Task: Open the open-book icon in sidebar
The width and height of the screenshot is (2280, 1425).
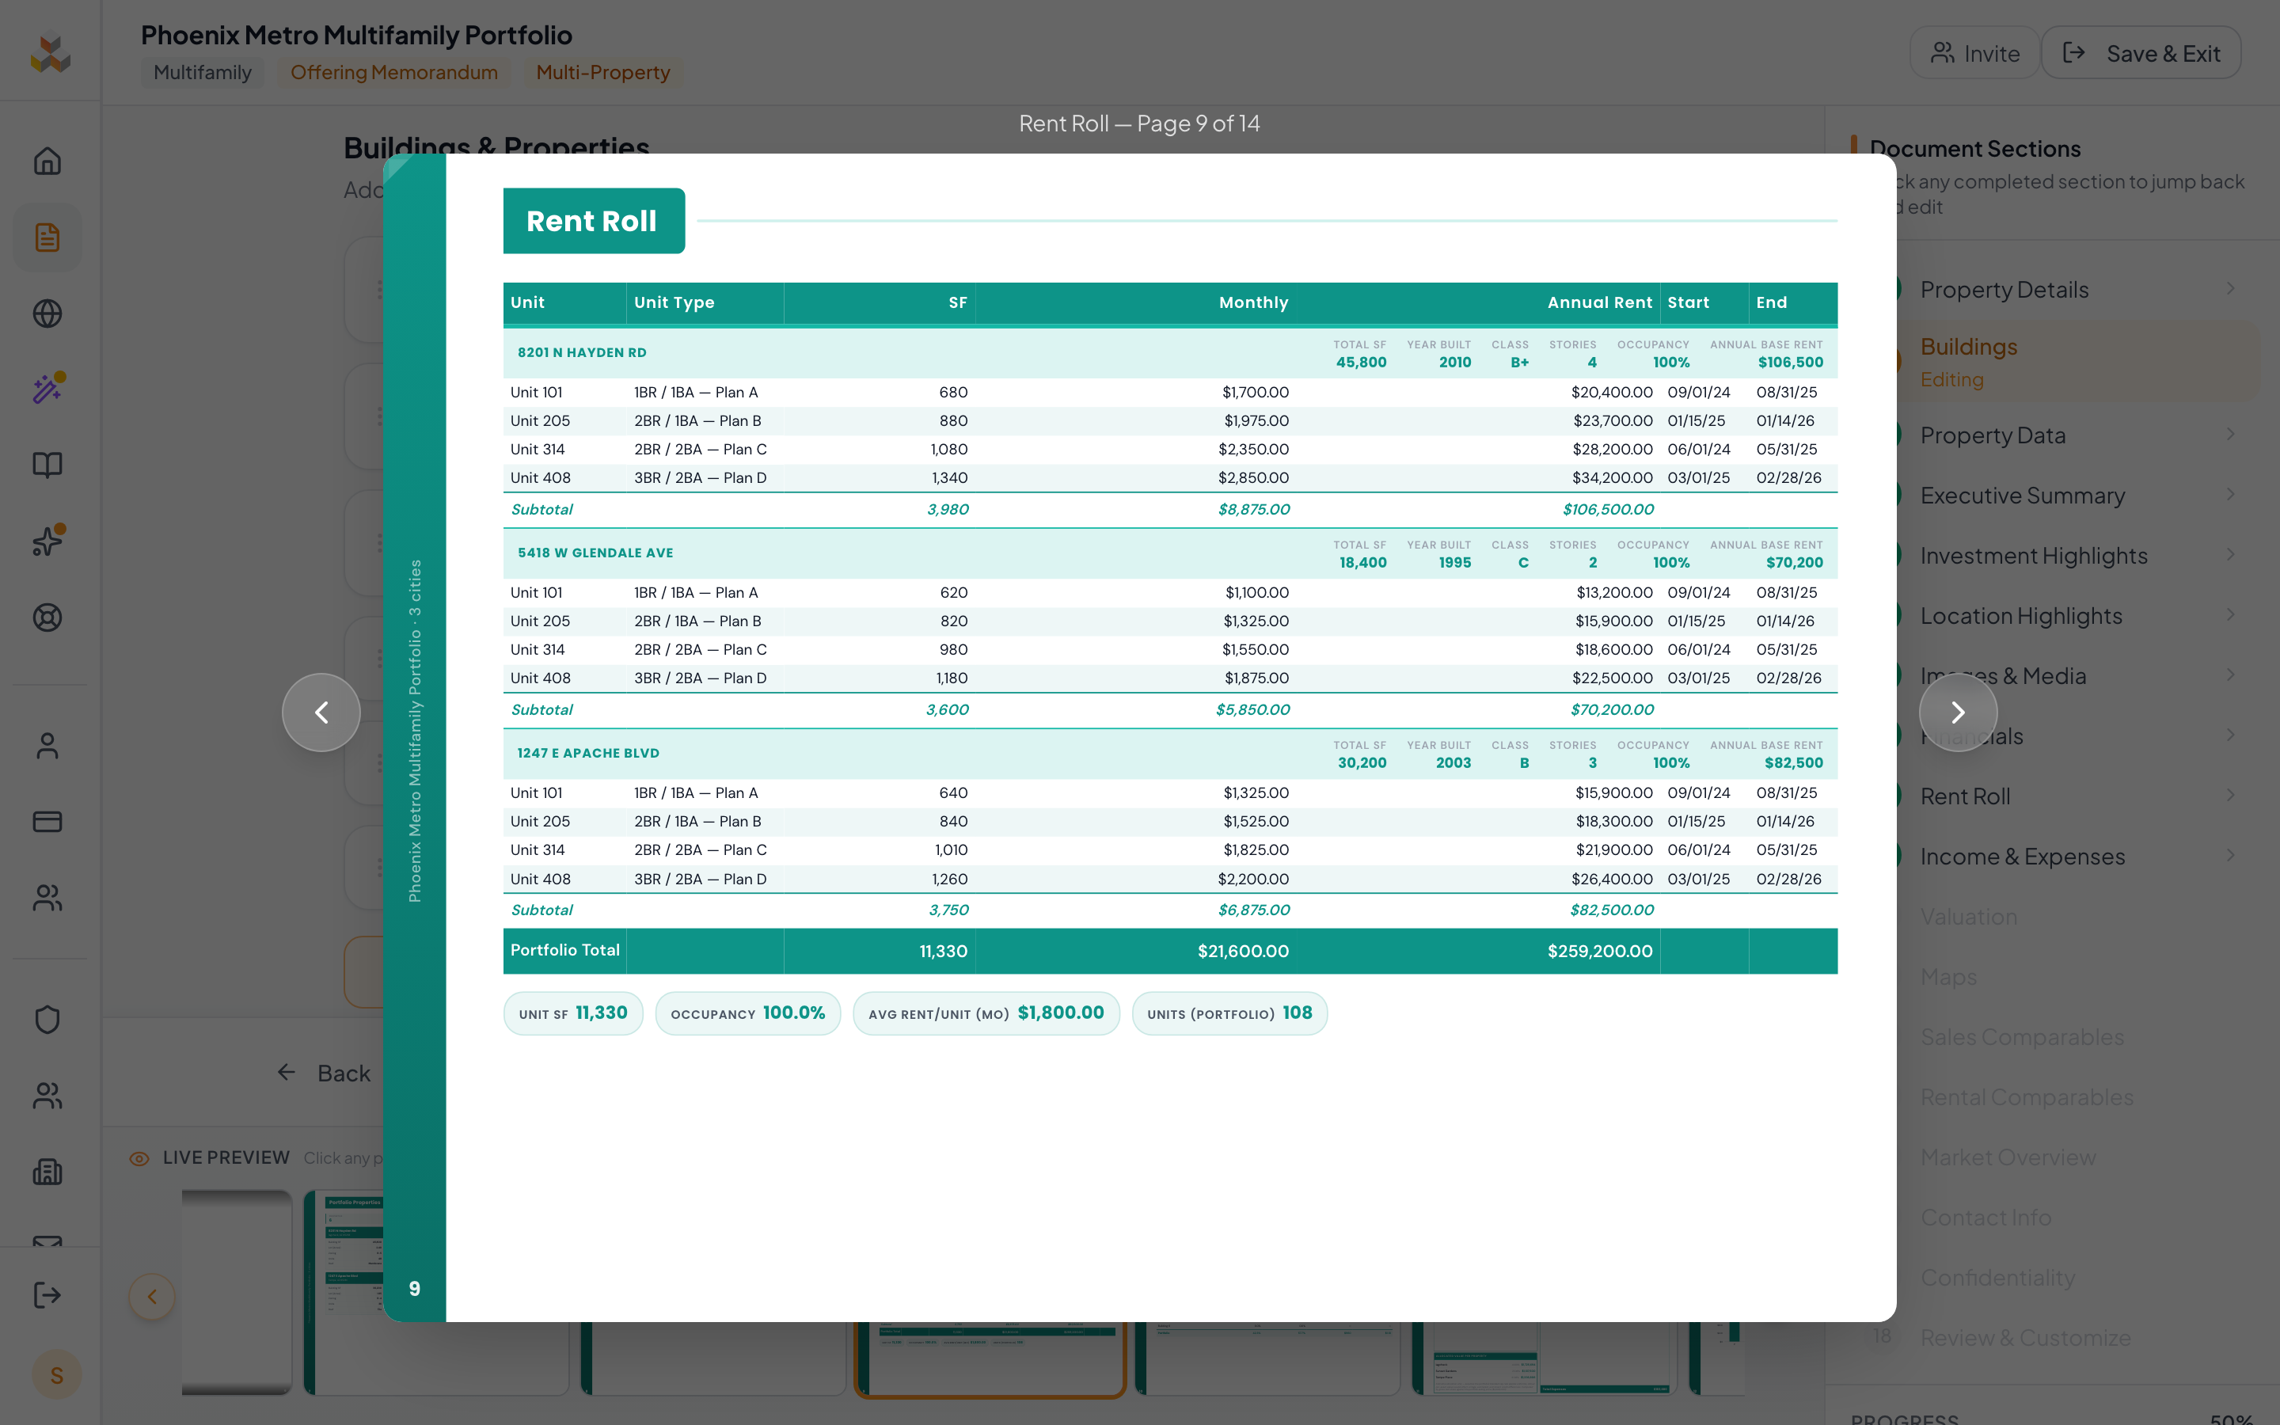Action: [47, 465]
